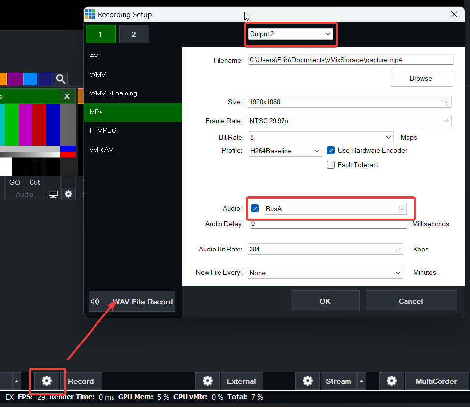Click the color bars input thumbnail
The height and width of the screenshot is (407, 470).
click(x=38, y=139)
